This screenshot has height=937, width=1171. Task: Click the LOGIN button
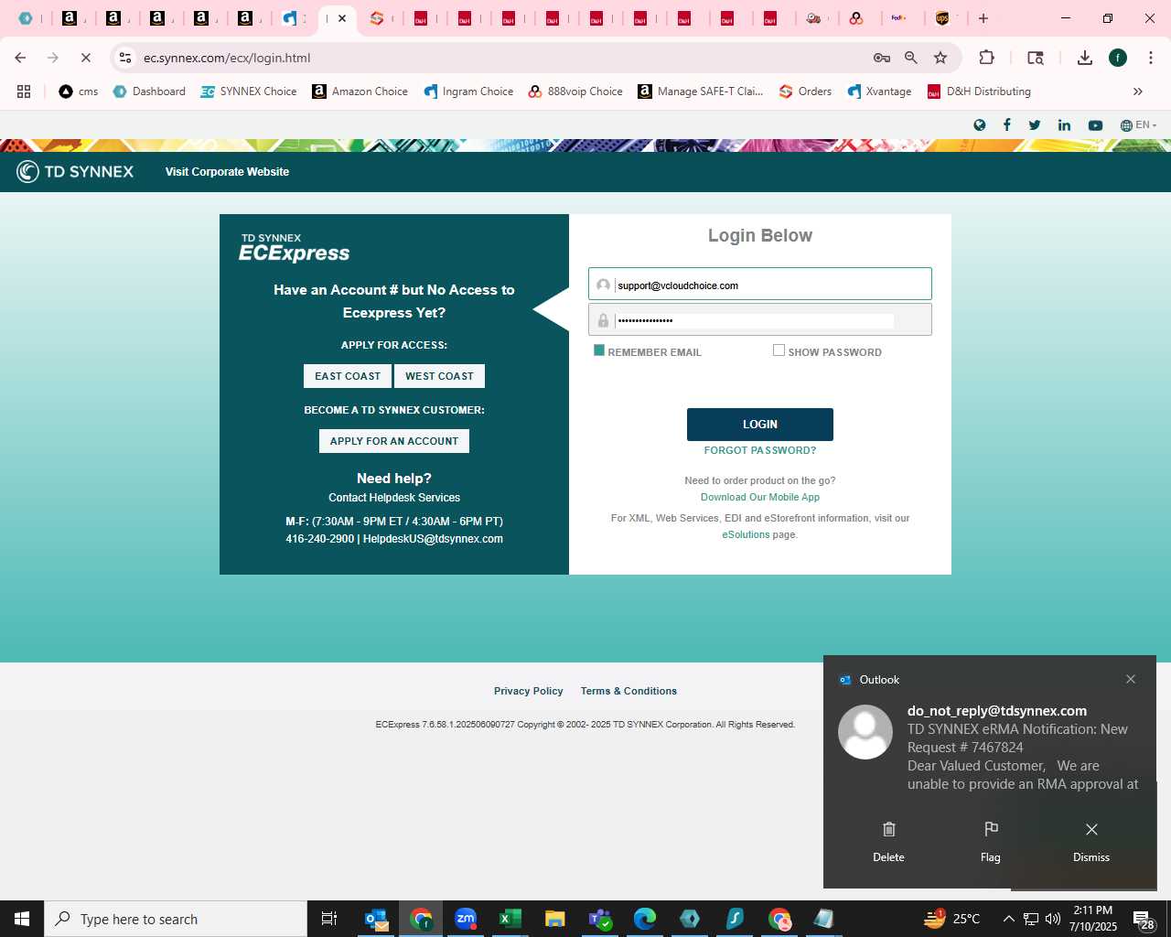click(760, 425)
